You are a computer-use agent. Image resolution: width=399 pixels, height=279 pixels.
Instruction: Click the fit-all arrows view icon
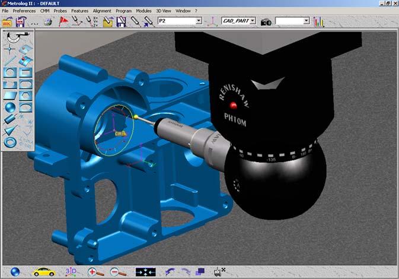146,272
